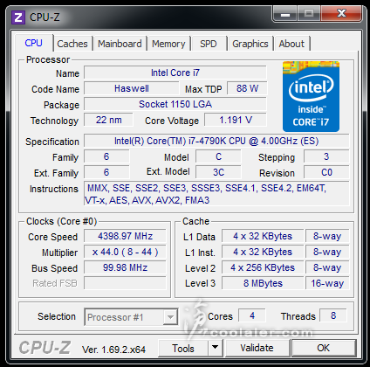Image resolution: width=370 pixels, height=367 pixels.
Task: Click the CPU-Z app icon in title bar
Action: (18, 17)
